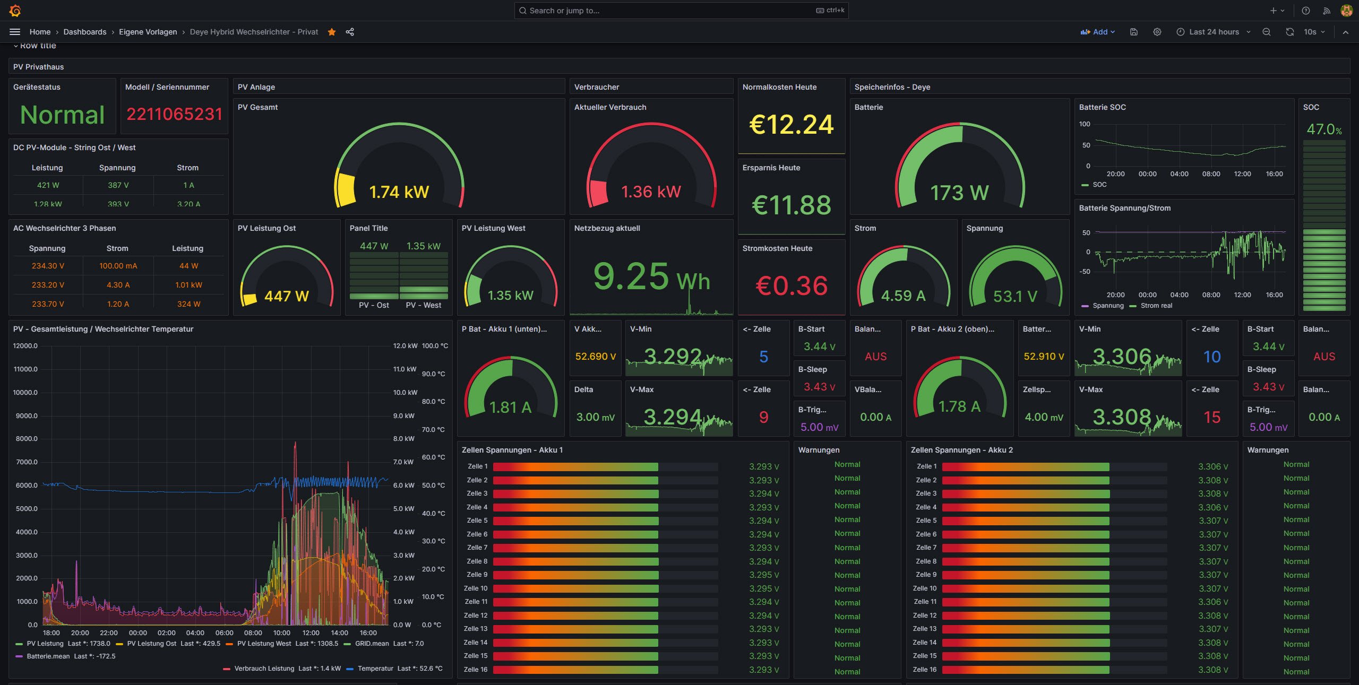Open the Last 24 hours time picker
The image size is (1359, 685).
point(1213,32)
